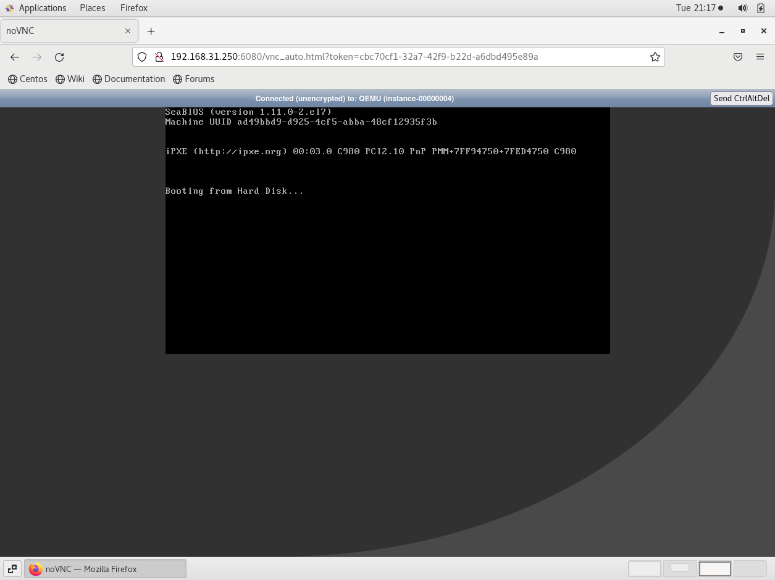Click the tracking protection shield icon

[142, 57]
